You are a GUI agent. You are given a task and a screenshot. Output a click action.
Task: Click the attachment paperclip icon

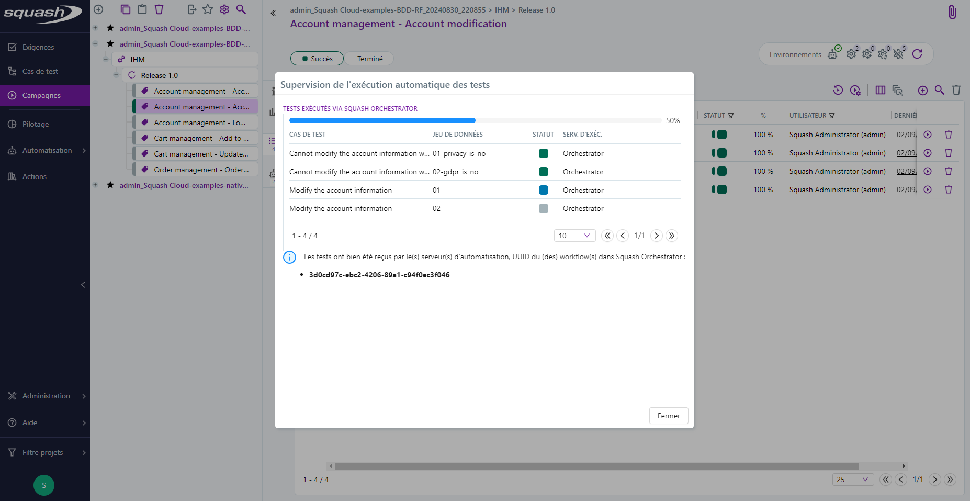pos(952,12)
